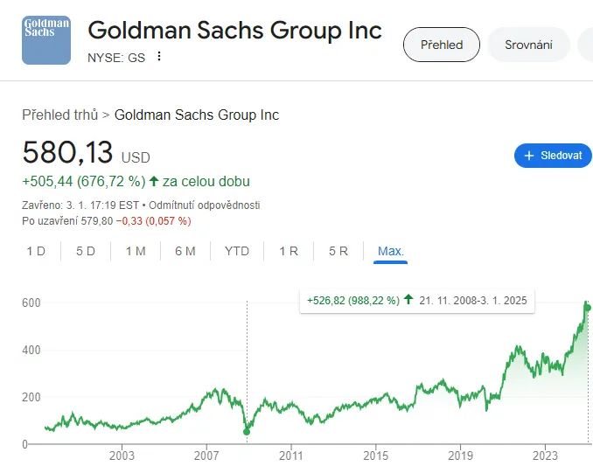Follow stock with Sledovat button
This screenshot has height=473, width=593.
[553, 156]
